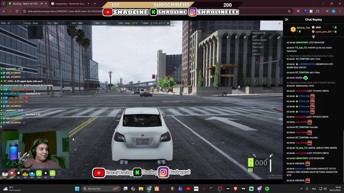This screenshot has width=344, height=193.
Task: Open Microsoft Teams taskbar icon
Action: (180, 189)
